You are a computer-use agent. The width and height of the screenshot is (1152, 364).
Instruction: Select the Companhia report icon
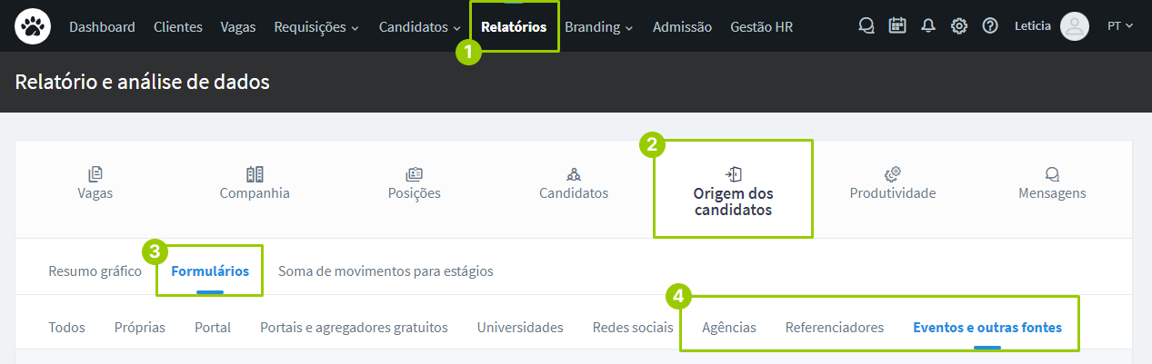255,174
